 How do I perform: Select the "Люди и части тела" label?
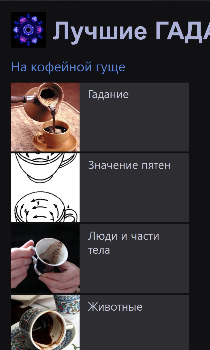click(124, 243)
